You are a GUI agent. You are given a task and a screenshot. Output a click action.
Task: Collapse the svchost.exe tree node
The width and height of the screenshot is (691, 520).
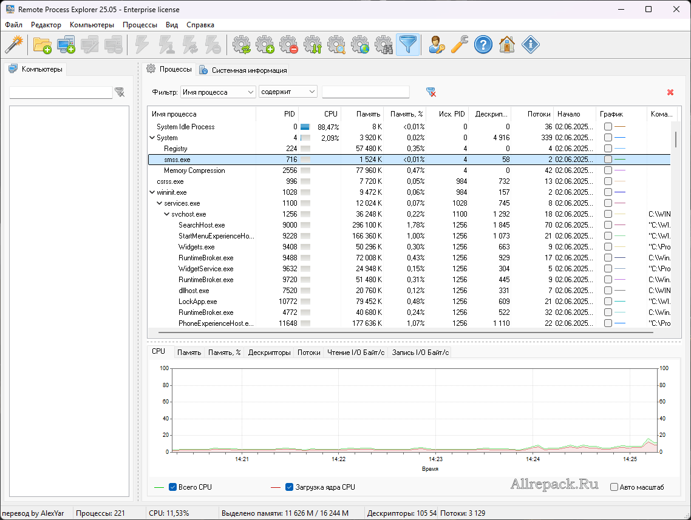coord(166,214)
